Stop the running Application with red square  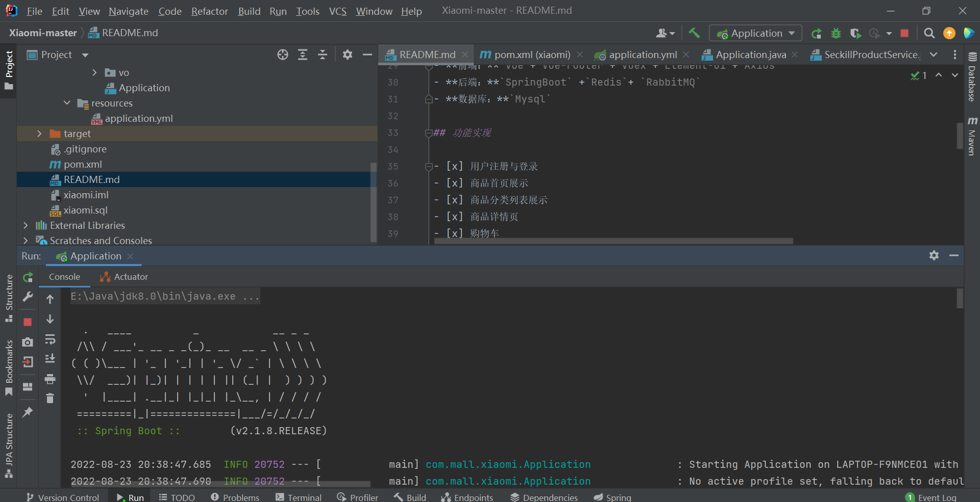pos(904,33)
